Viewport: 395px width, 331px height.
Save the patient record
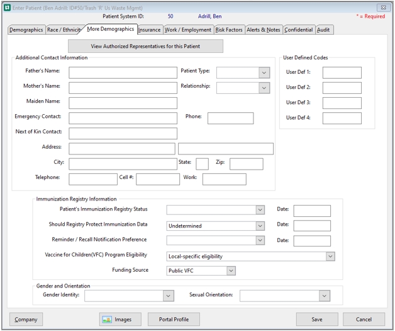317,320
